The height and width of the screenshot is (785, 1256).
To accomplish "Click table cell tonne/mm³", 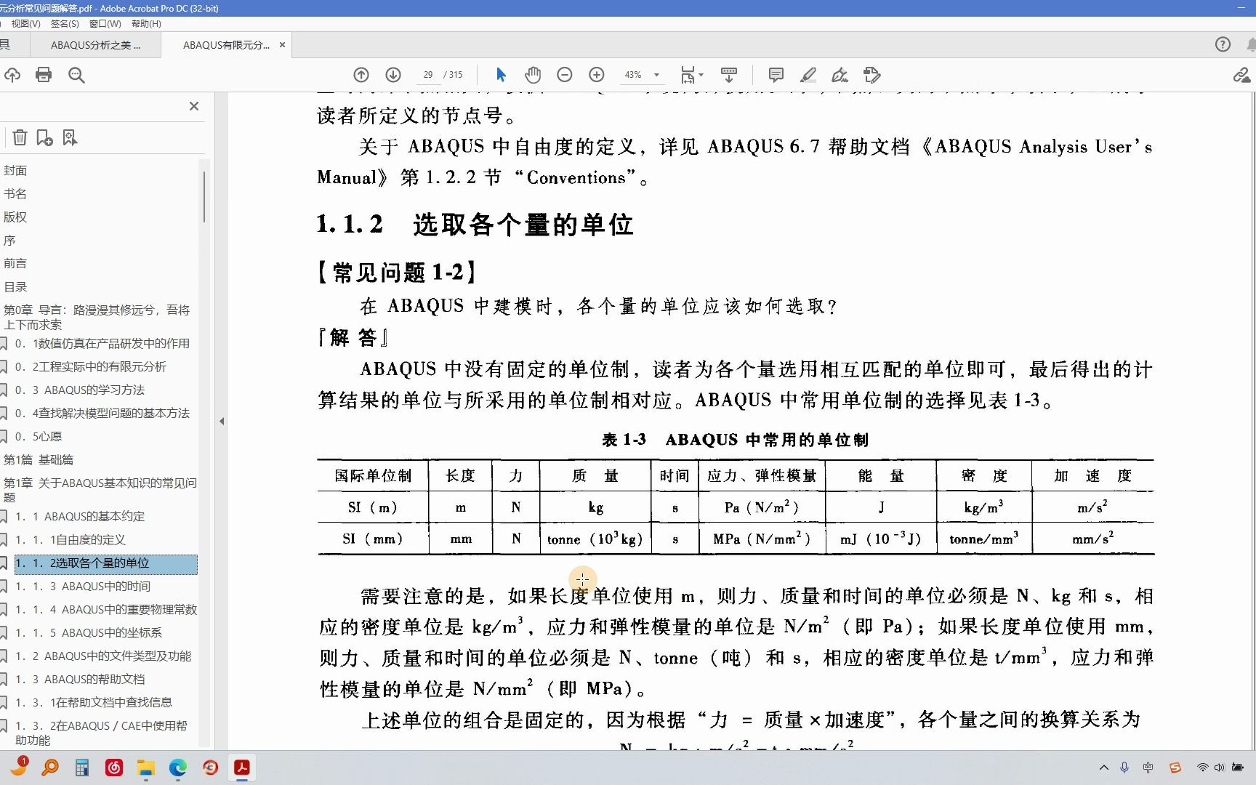I will point(983,539).
